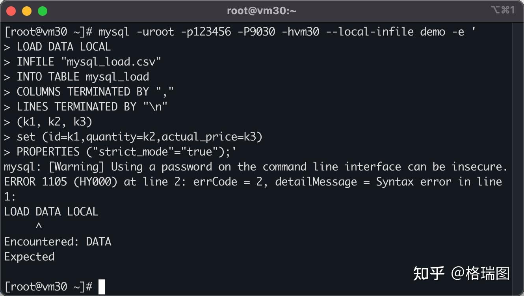Click the ERROR 1105 (HY000) message line
Image resolution: width=524 pixels, height=296 pixels.
pos(253,182)
